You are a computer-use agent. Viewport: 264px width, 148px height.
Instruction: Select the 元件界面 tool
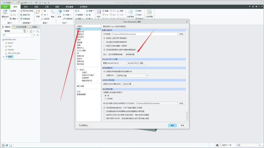pos(149,13)
